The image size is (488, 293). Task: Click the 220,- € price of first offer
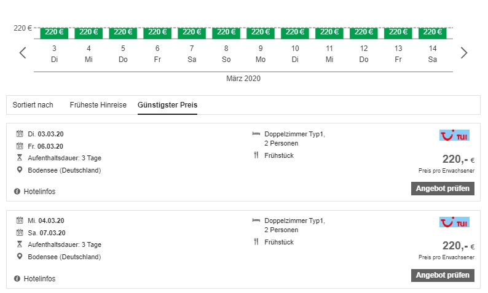point(458,160)
